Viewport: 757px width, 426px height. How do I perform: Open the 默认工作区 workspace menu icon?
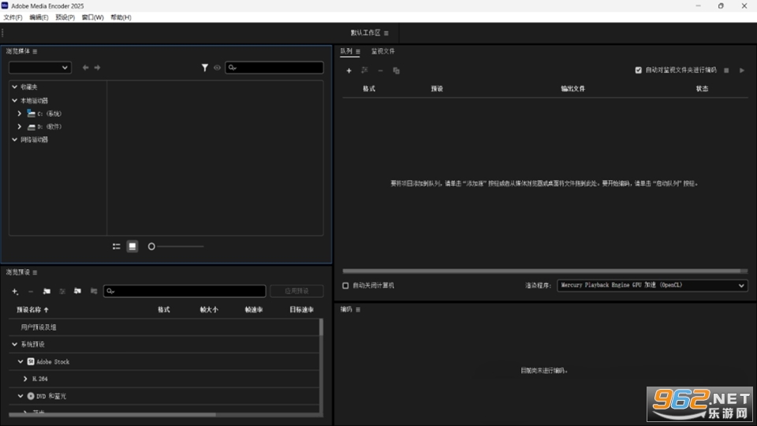pyautogui.click(x=386, y=33)
